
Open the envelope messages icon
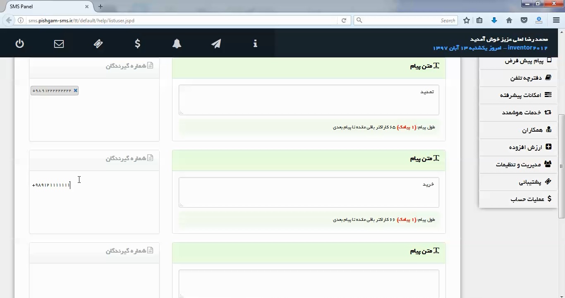tap(59, 43)
